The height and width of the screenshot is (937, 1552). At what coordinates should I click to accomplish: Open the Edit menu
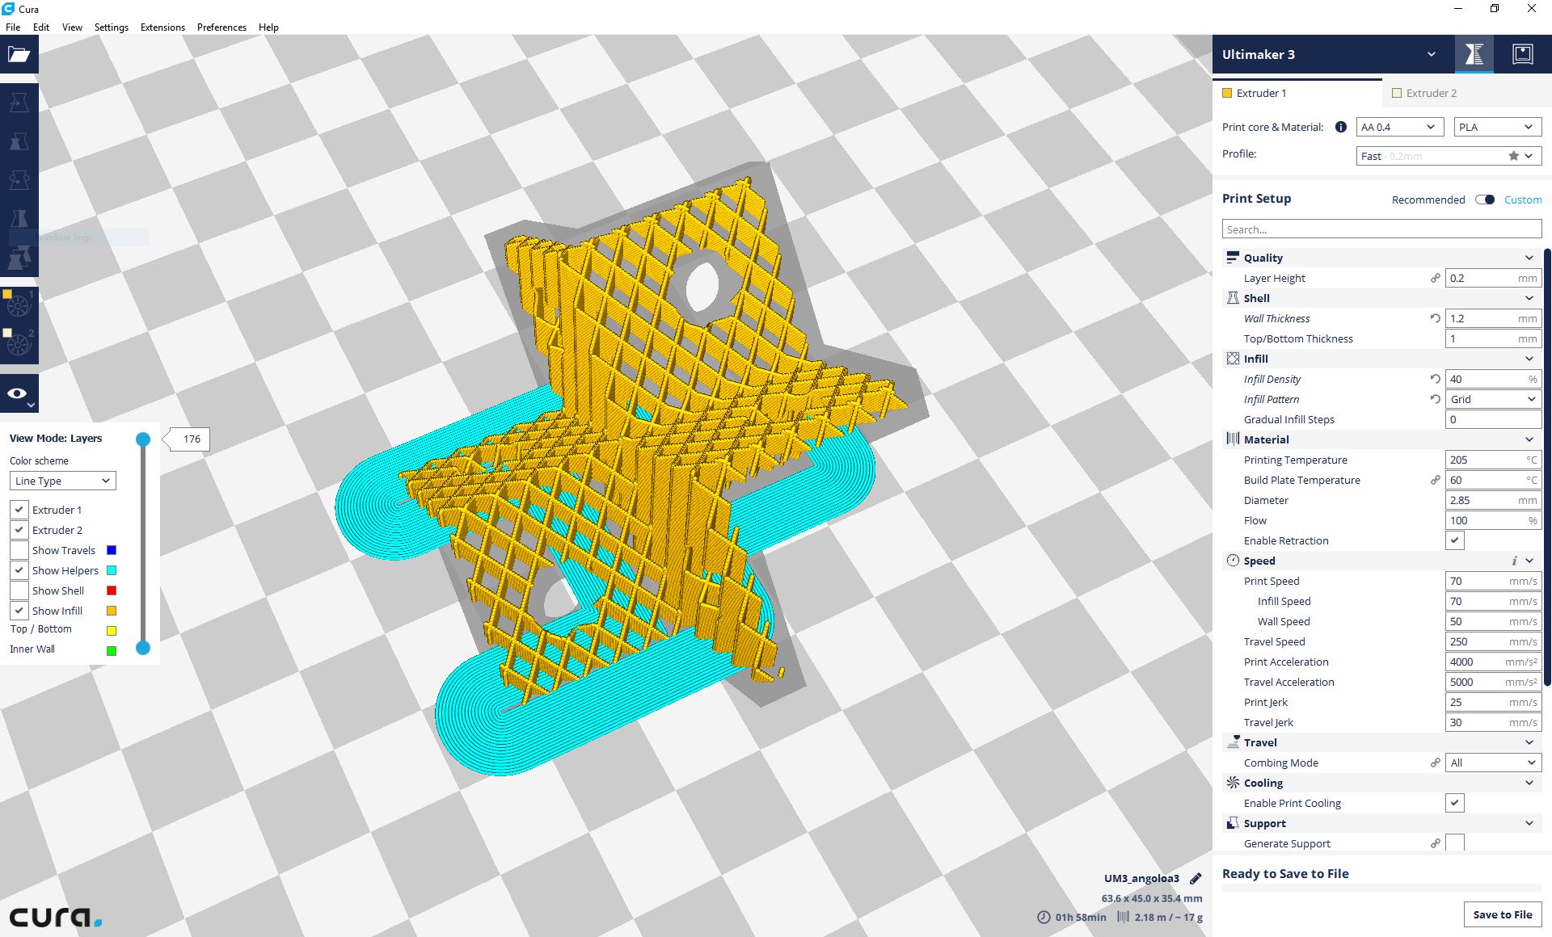[41, 27]
